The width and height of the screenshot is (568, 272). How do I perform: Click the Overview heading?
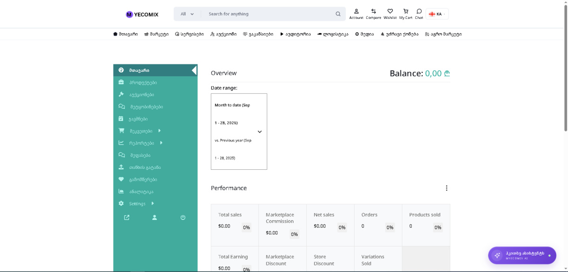point(224,73)
